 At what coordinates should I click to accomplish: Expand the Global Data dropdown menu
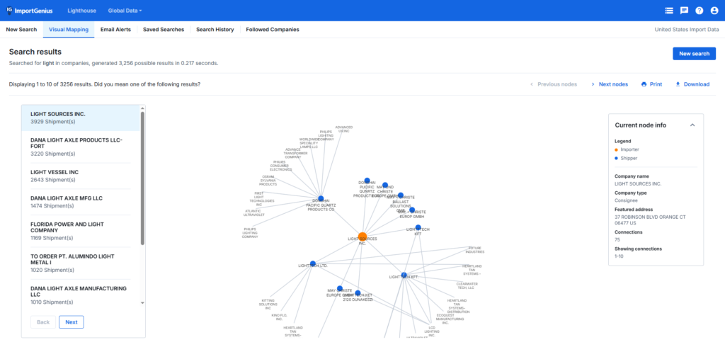(x=125, y=11)
